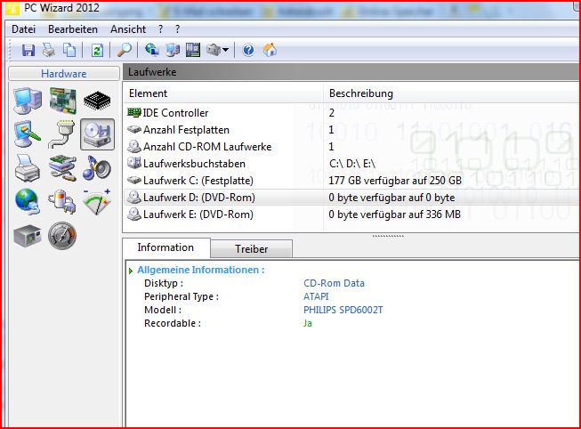This screenshot has width=581, height=429.
Task: Click the Beschreibung column header
Action: click(360, 93)
